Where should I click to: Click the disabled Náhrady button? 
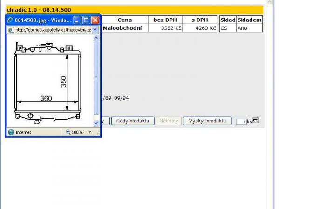point(169,121)
